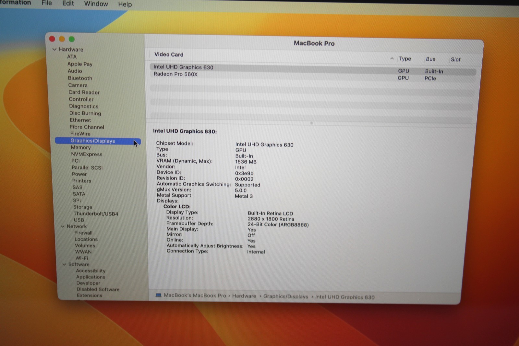
Task: Select Card Reader in the sidebar
Action: [x=84, y=92]
